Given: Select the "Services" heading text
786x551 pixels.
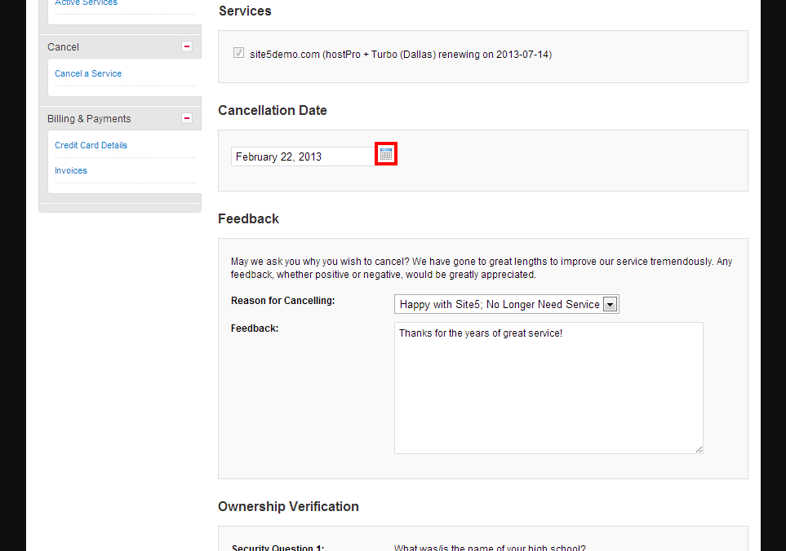Looking at the screenshot, I should tap(245, 11).
